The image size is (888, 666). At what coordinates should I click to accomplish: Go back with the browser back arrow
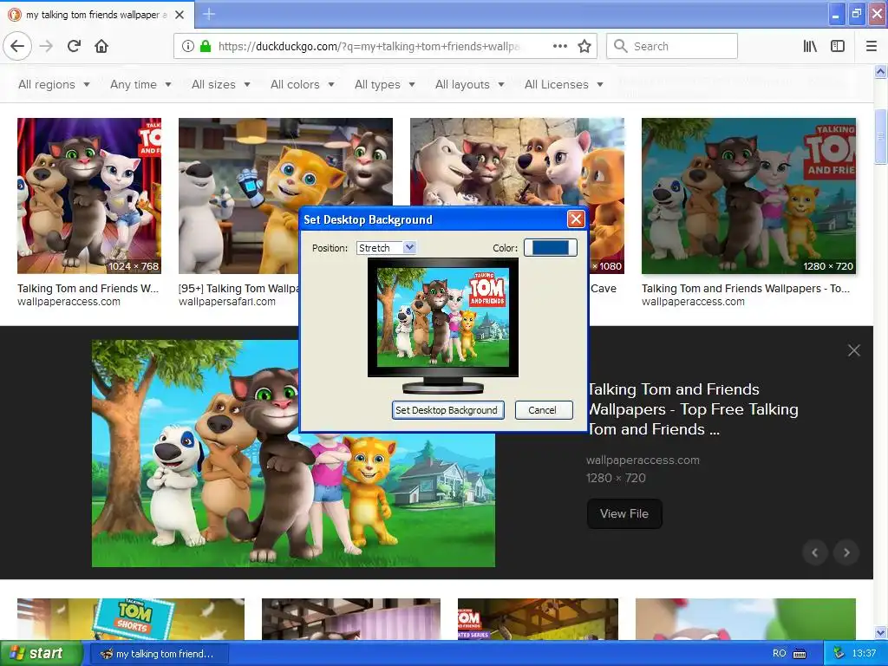[x=17, y=46]
